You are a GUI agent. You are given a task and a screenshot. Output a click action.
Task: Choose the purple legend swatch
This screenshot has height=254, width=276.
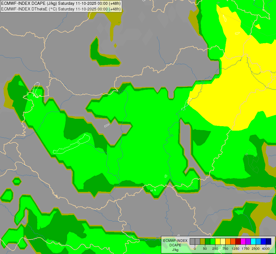[248, 241]
